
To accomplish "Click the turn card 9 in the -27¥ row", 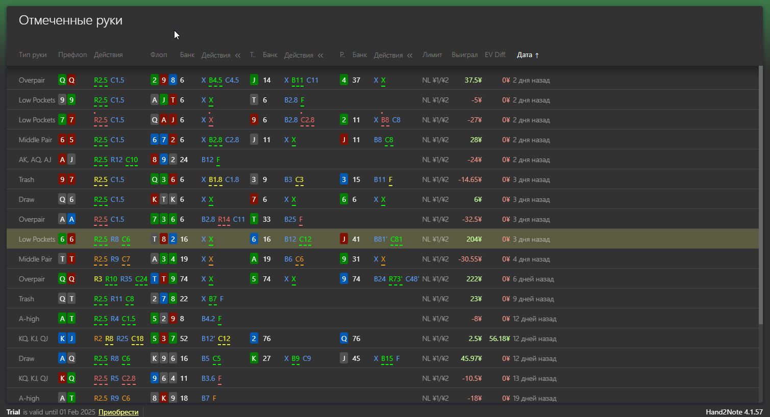I will click(x=254, y=120).
